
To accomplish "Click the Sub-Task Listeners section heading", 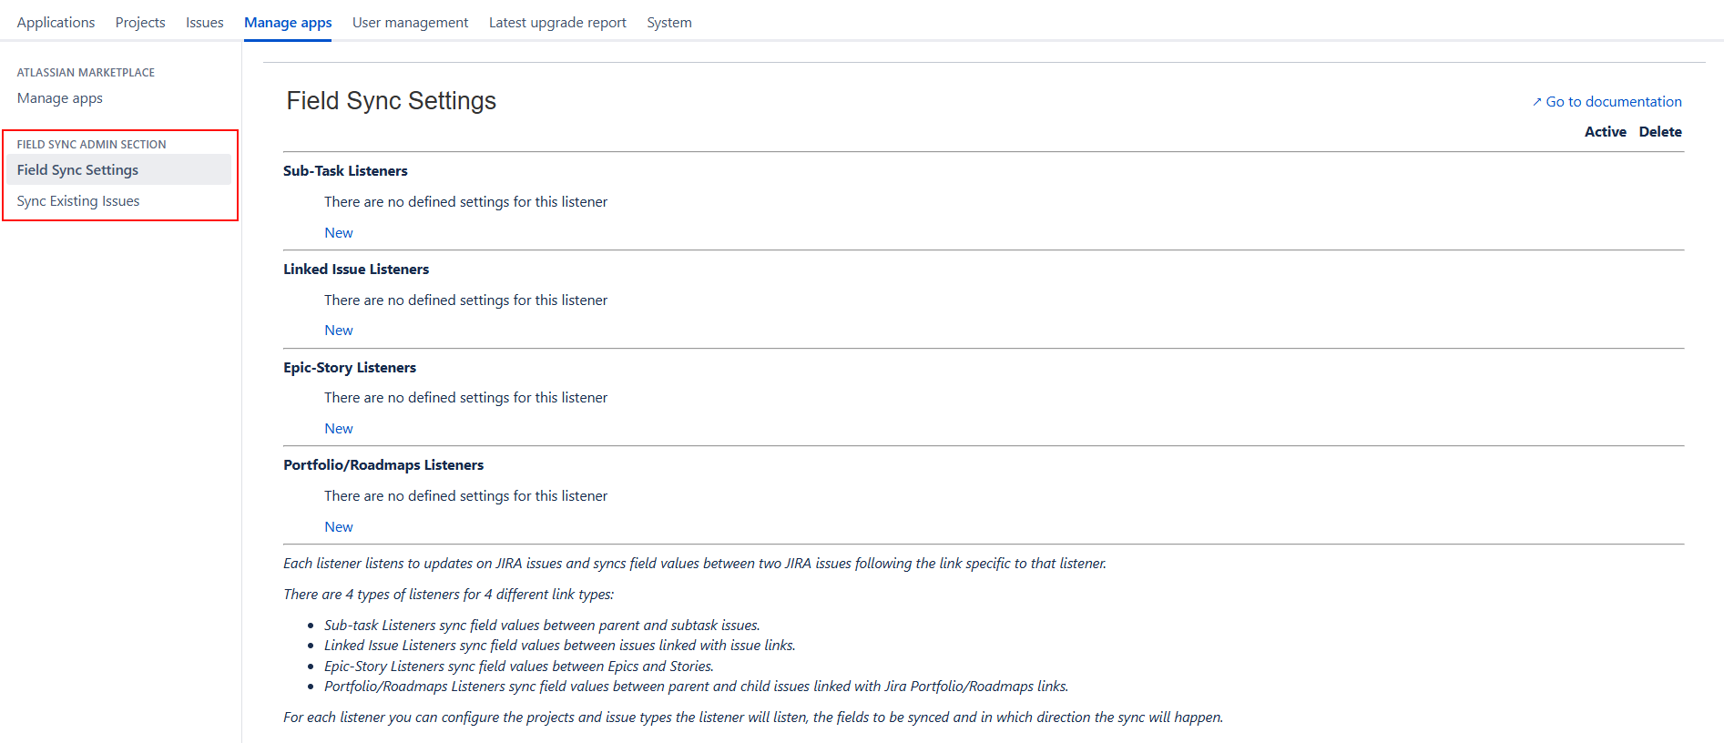I will (345, 171).
